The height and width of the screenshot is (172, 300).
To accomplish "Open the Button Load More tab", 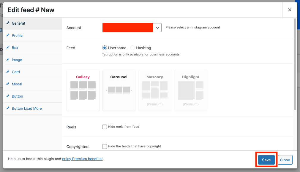I will pyautogui.click(x=27, y=108).
